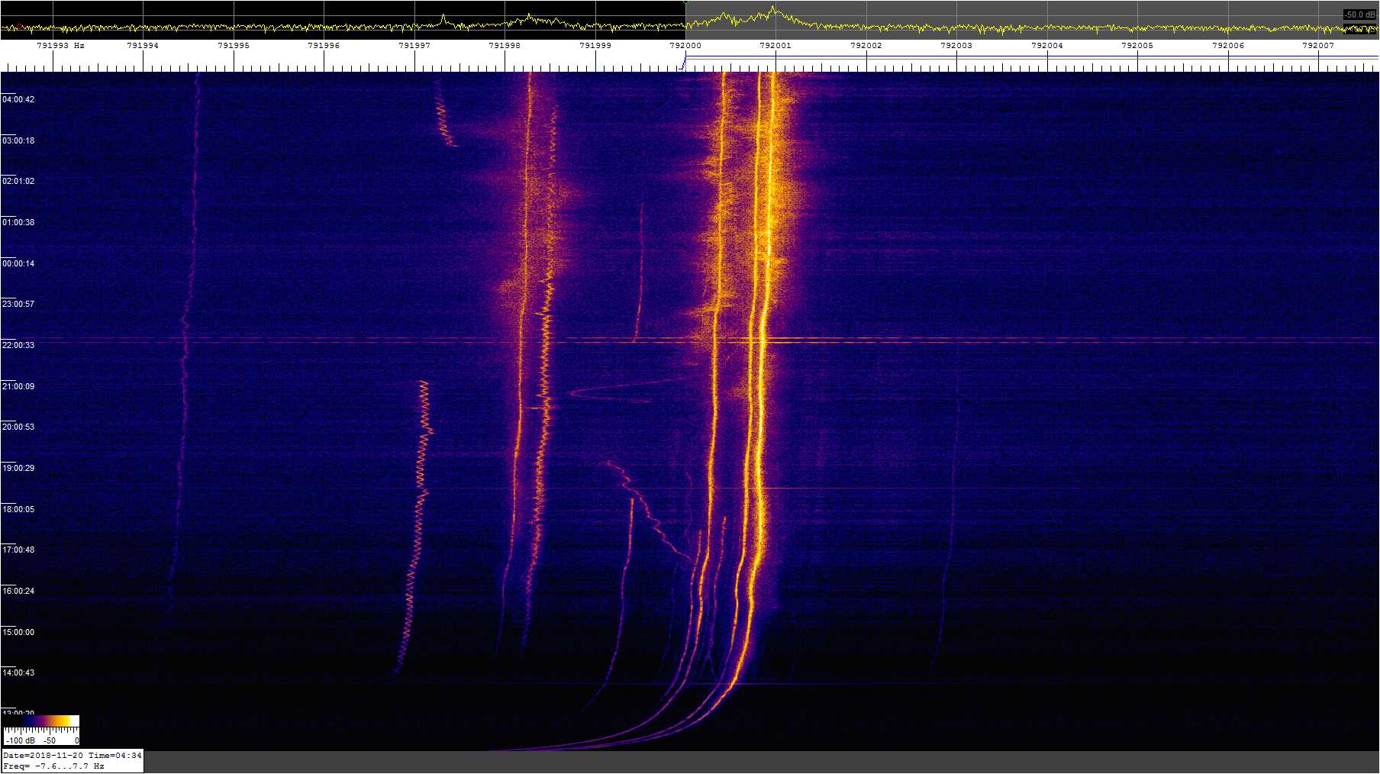The image size is (1380, 774).
Task: Click the 791994 frequency axis label
Action: pos(143,46)
